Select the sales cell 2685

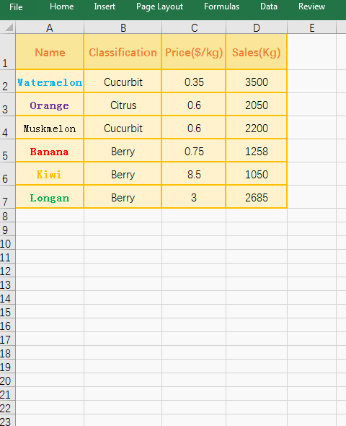[256, 197]
